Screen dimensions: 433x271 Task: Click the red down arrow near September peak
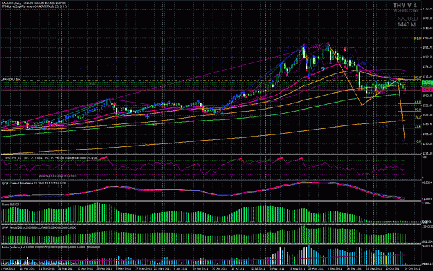pyautogui.click(x=345, y=49)
